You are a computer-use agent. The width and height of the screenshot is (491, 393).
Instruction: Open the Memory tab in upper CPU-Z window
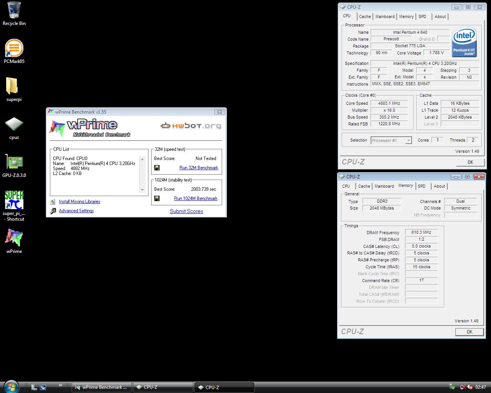(406, 17)
